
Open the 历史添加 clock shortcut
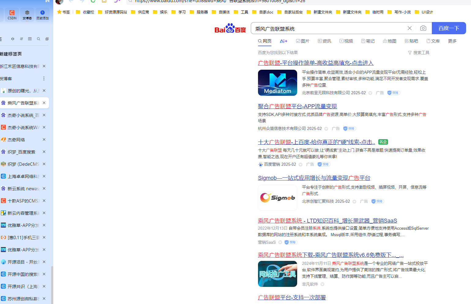[x=43, y=14]
